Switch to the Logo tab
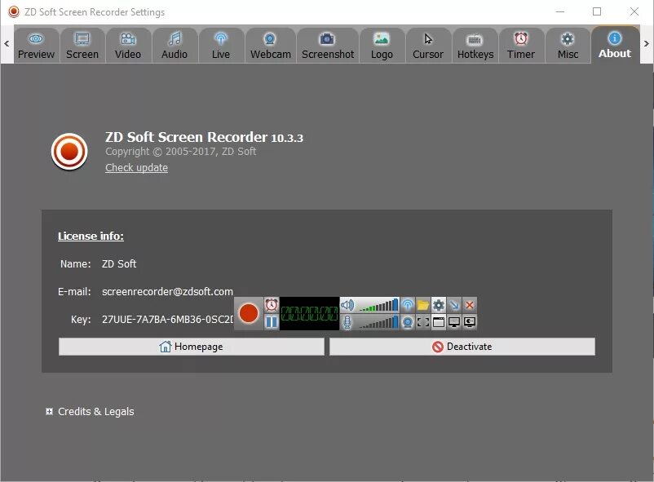The width and height of the screenshot is (654, 482). [x=382, y=46]
